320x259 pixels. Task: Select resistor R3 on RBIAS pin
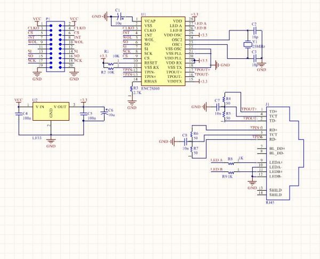pos(131,90)
